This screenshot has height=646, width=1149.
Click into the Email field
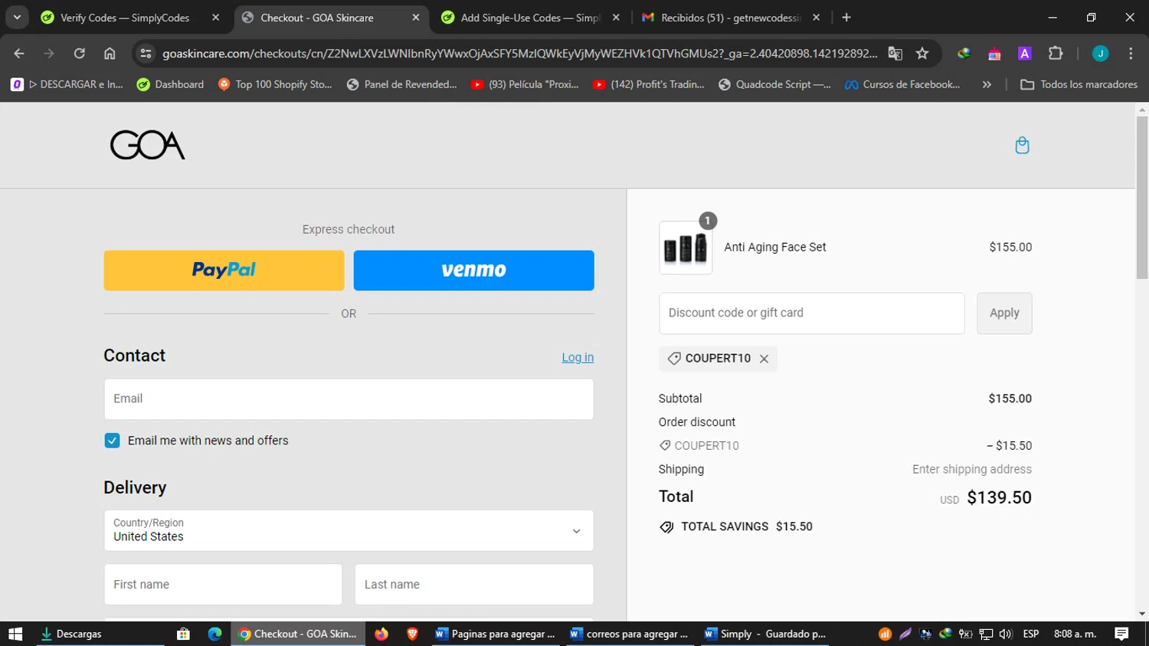pos(349,398)
